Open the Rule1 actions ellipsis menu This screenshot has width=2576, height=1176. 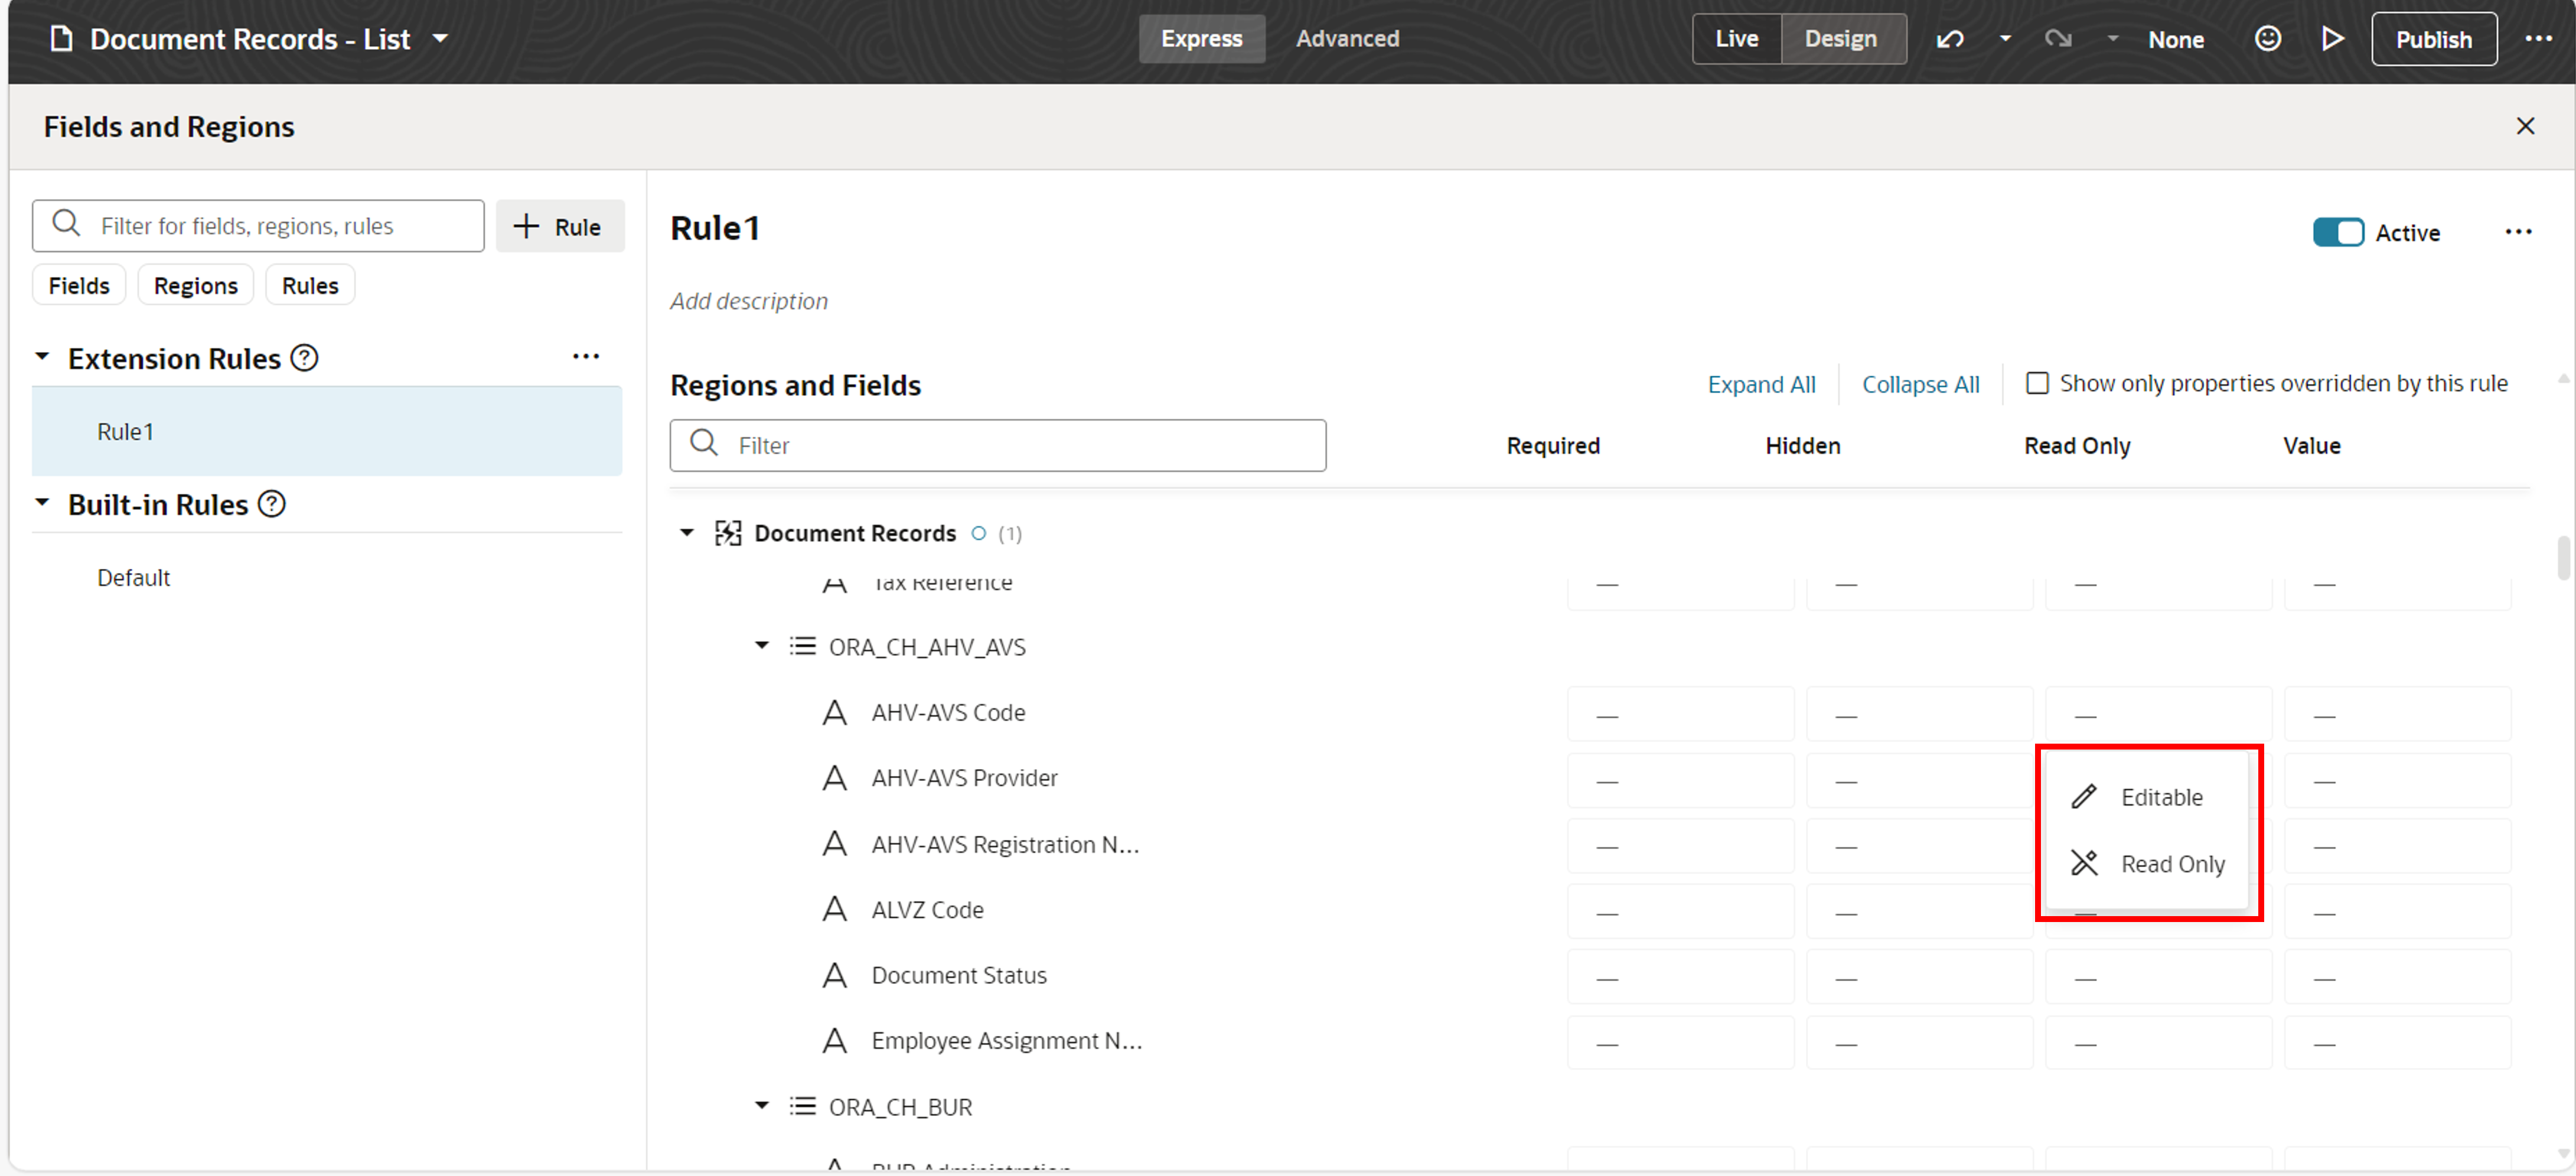(2518, 232)
